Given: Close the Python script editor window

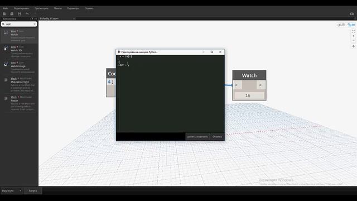Looking at the screenshot, I should click(x=220, y=52).
